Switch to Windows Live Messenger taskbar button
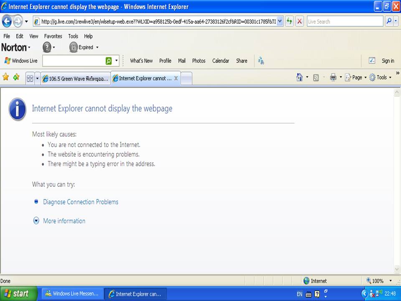Viewport: 401px width, 301px height. coord(73,293)
